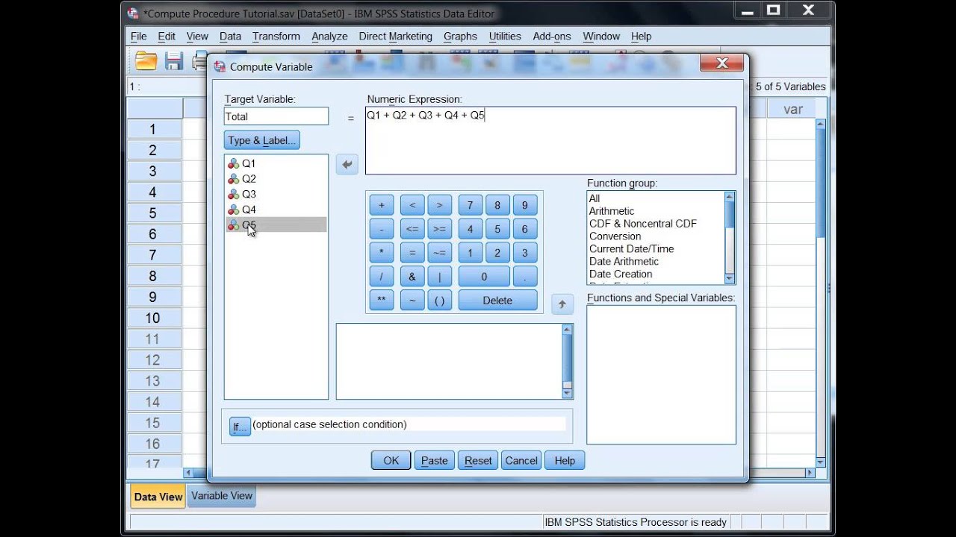
Task: Move selected variable into expression with arrow button
Action: pos(347,164)
